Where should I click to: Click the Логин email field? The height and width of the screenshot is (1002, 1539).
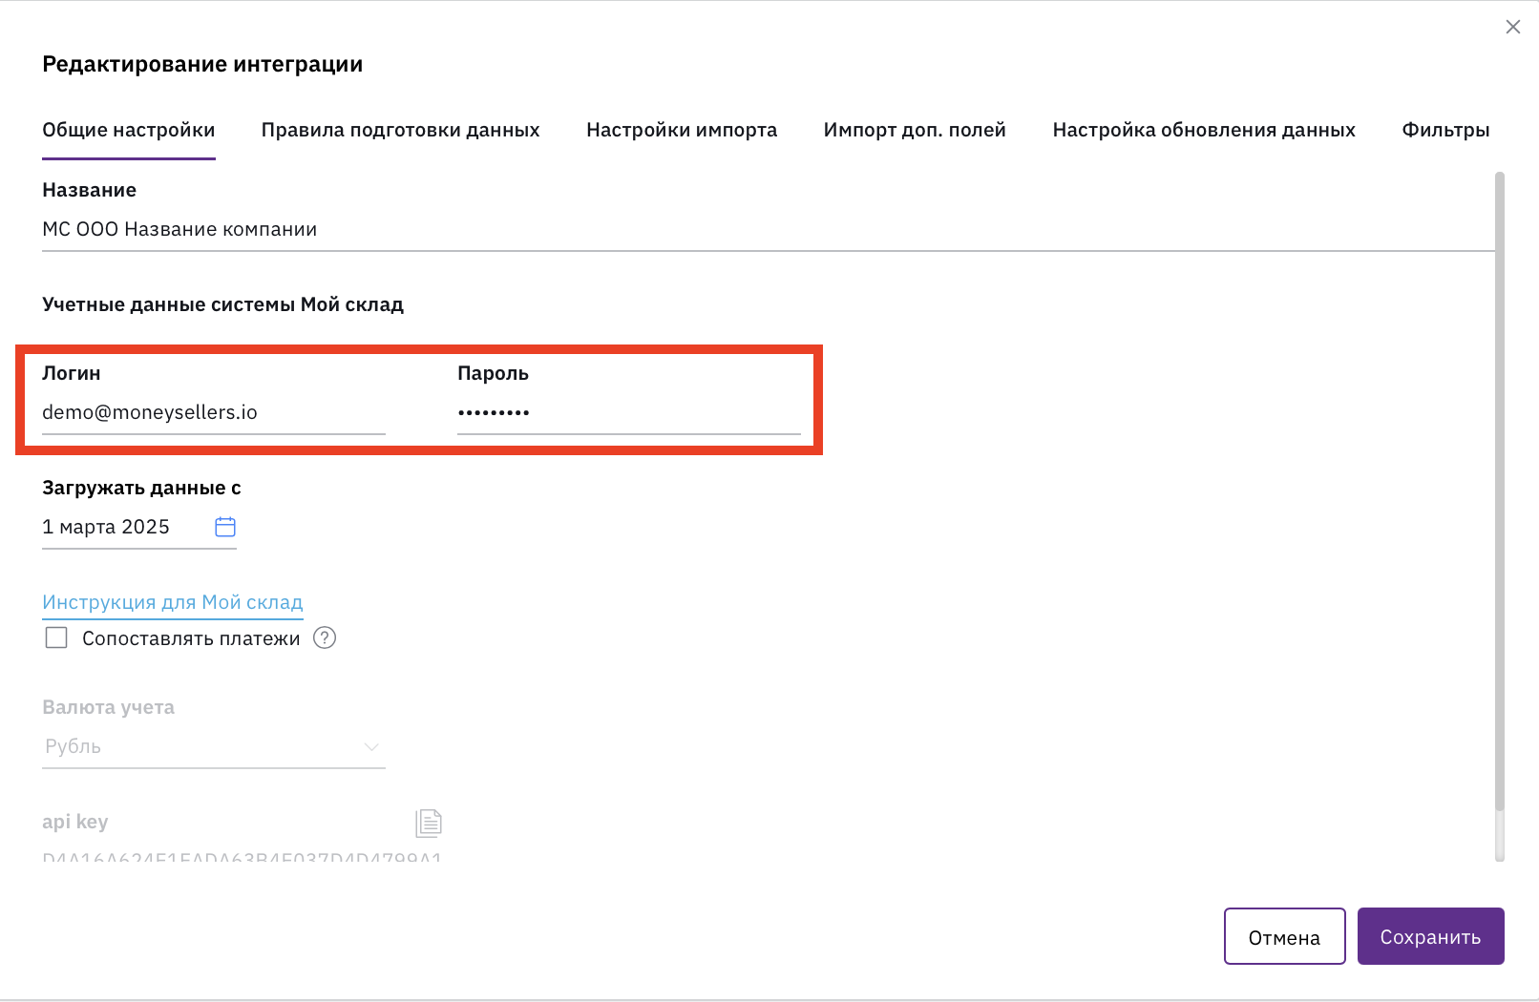214,413
